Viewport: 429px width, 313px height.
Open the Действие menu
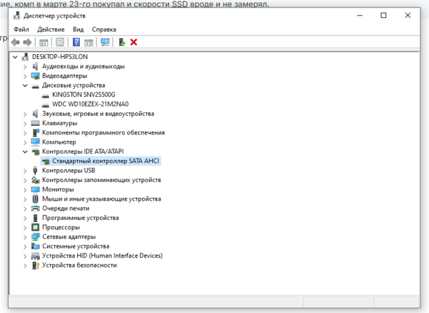click(x=51, y=29)
